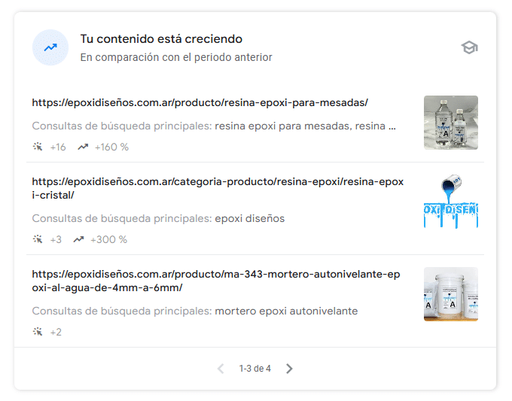This screenshot has height=401, width=512.
Task: Click the blue trending-up icon in header
Action: coord(50,47)
